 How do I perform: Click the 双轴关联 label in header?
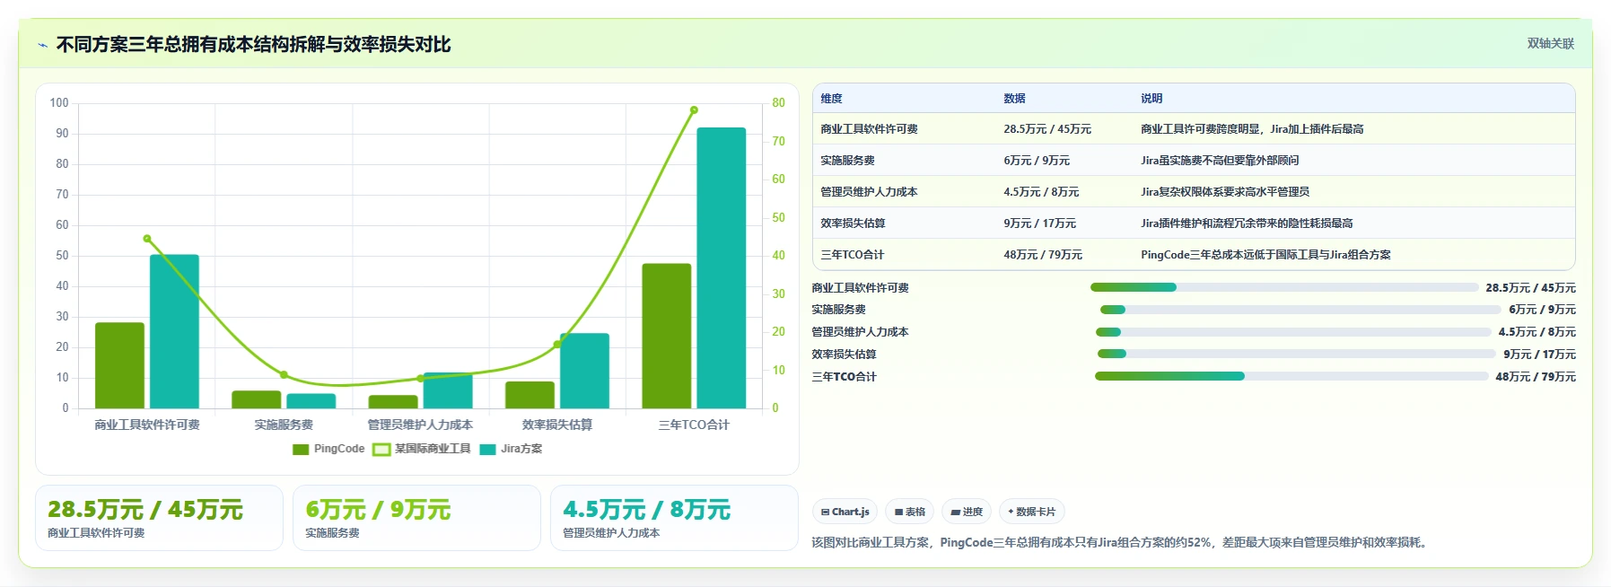(1550, 43)
